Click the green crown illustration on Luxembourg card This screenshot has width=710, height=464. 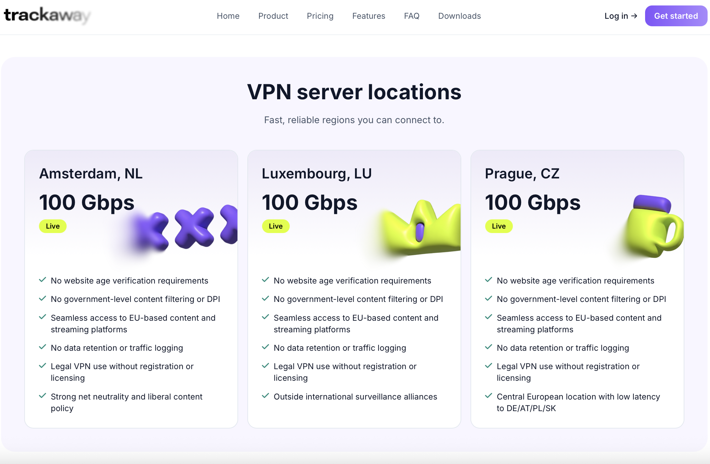[x=422, y=228]
